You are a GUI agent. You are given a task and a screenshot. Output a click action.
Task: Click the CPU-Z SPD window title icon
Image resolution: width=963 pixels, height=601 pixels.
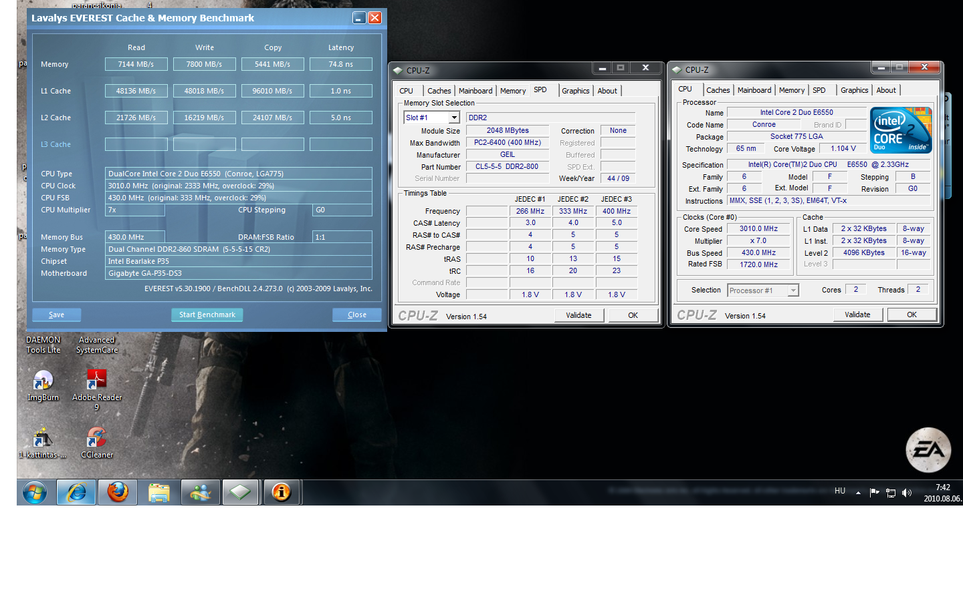pos(398,70)
